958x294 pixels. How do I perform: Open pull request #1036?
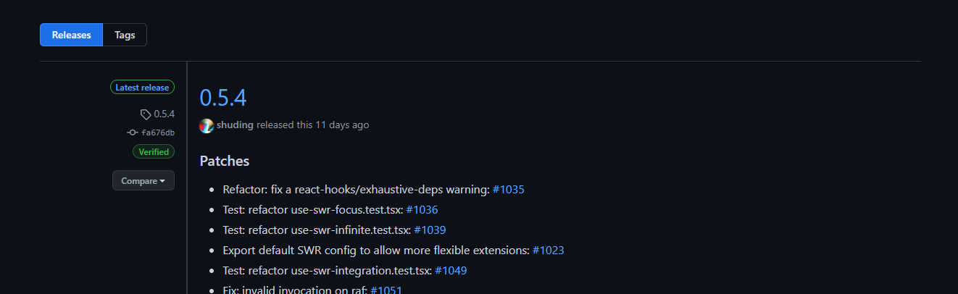pyautogui.click(x=422, y=210)
